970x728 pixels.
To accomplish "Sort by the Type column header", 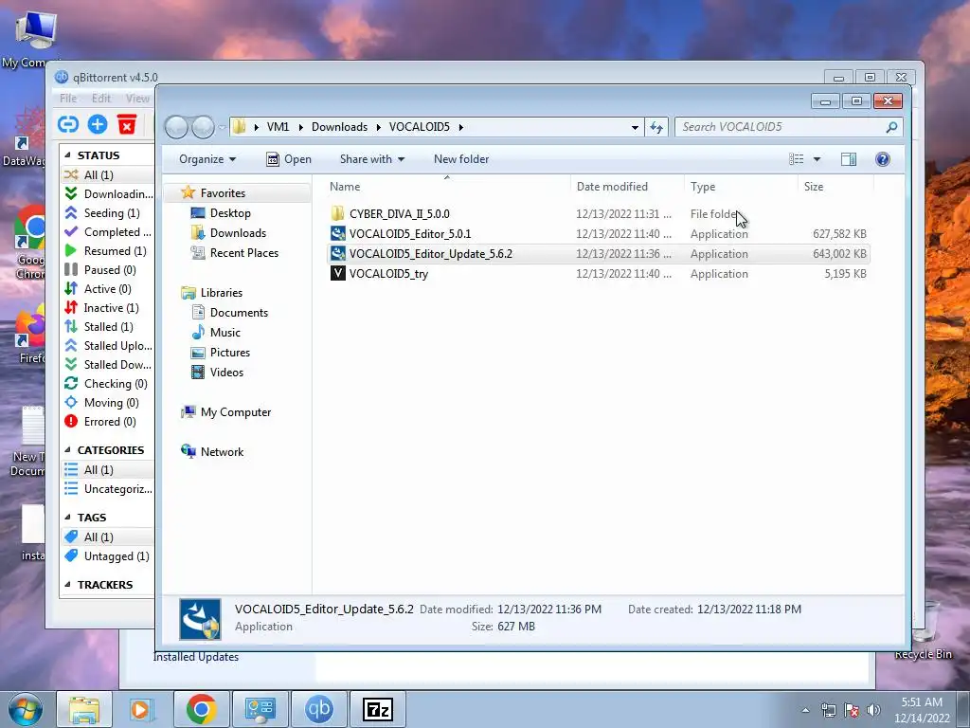I will (x=703, y=187).
